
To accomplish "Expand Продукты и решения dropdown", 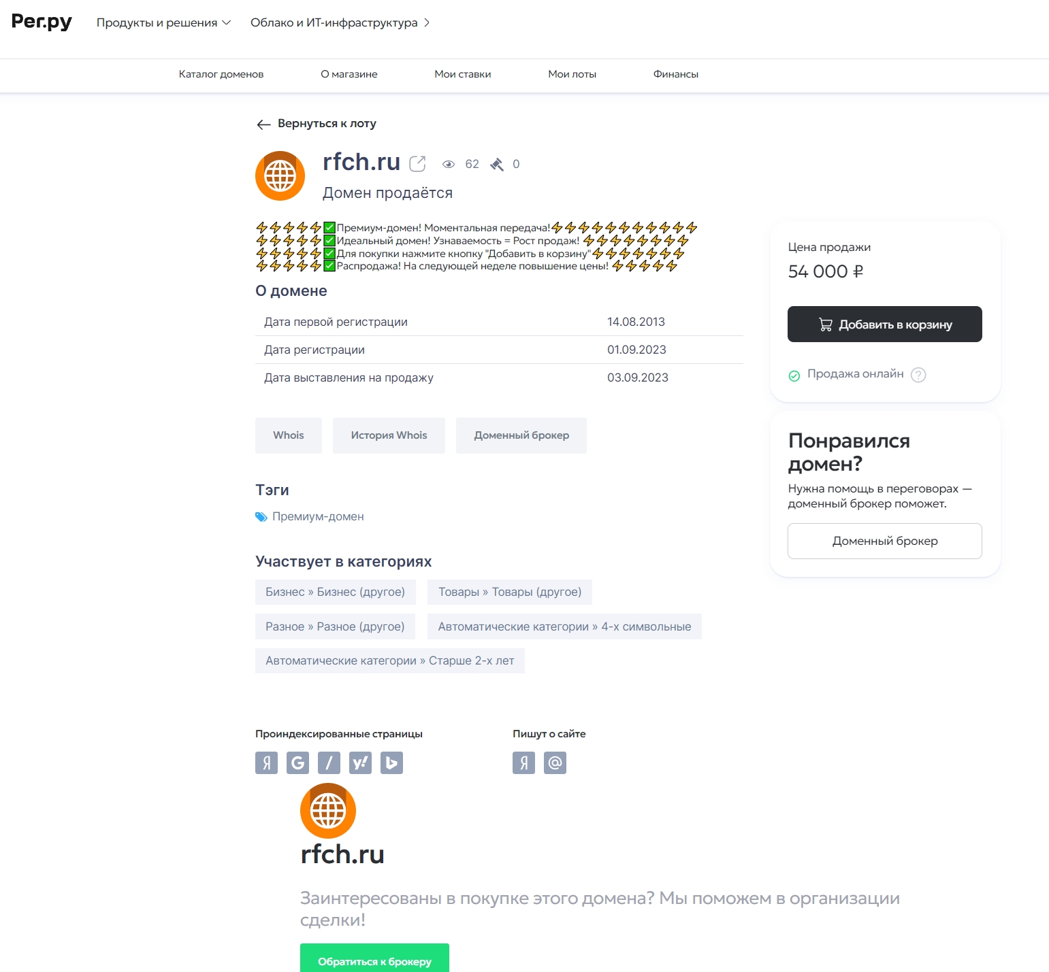I will pyautogui.click(x=163, y=22).
